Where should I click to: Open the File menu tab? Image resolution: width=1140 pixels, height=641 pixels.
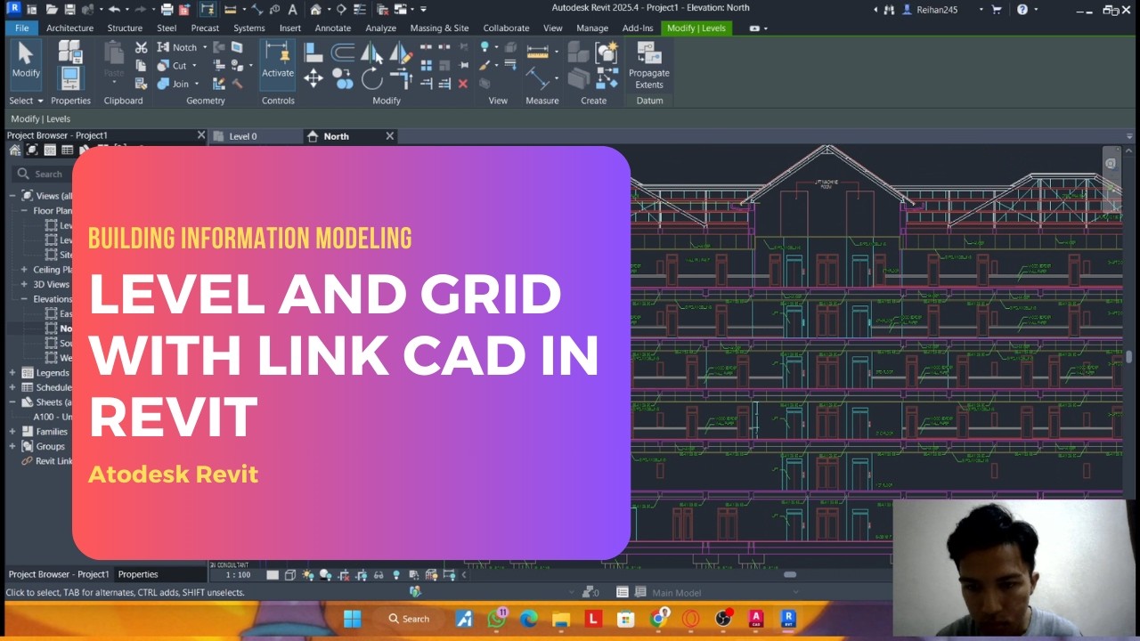pos(21,28)
